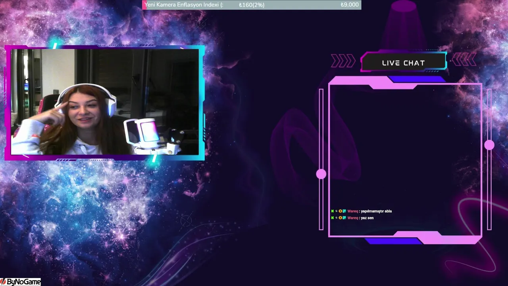Click the moon badge beside "yaz sen"
The height and width of the screenshot is (286, 508).
click(x=337, y=218)
